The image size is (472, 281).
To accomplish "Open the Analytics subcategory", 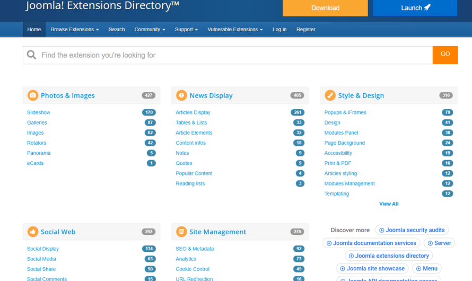I will 186,259.
